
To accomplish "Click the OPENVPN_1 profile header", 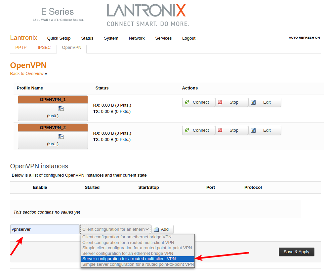I will pos(53,100).
